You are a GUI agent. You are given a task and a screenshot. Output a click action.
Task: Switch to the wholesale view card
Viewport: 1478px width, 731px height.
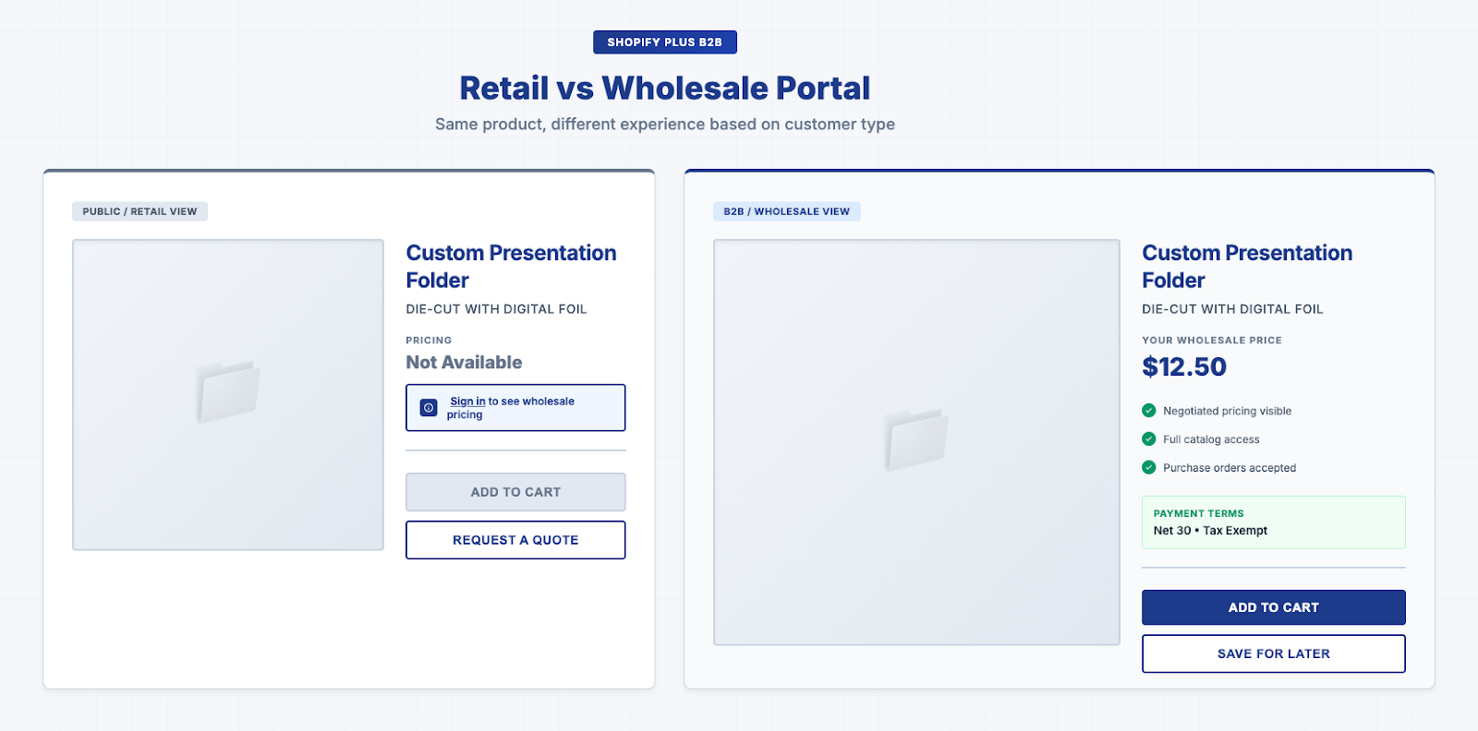click(x=1058, y=429)
